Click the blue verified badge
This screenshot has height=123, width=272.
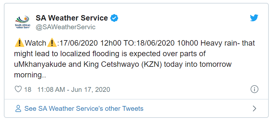click(114, 18)
